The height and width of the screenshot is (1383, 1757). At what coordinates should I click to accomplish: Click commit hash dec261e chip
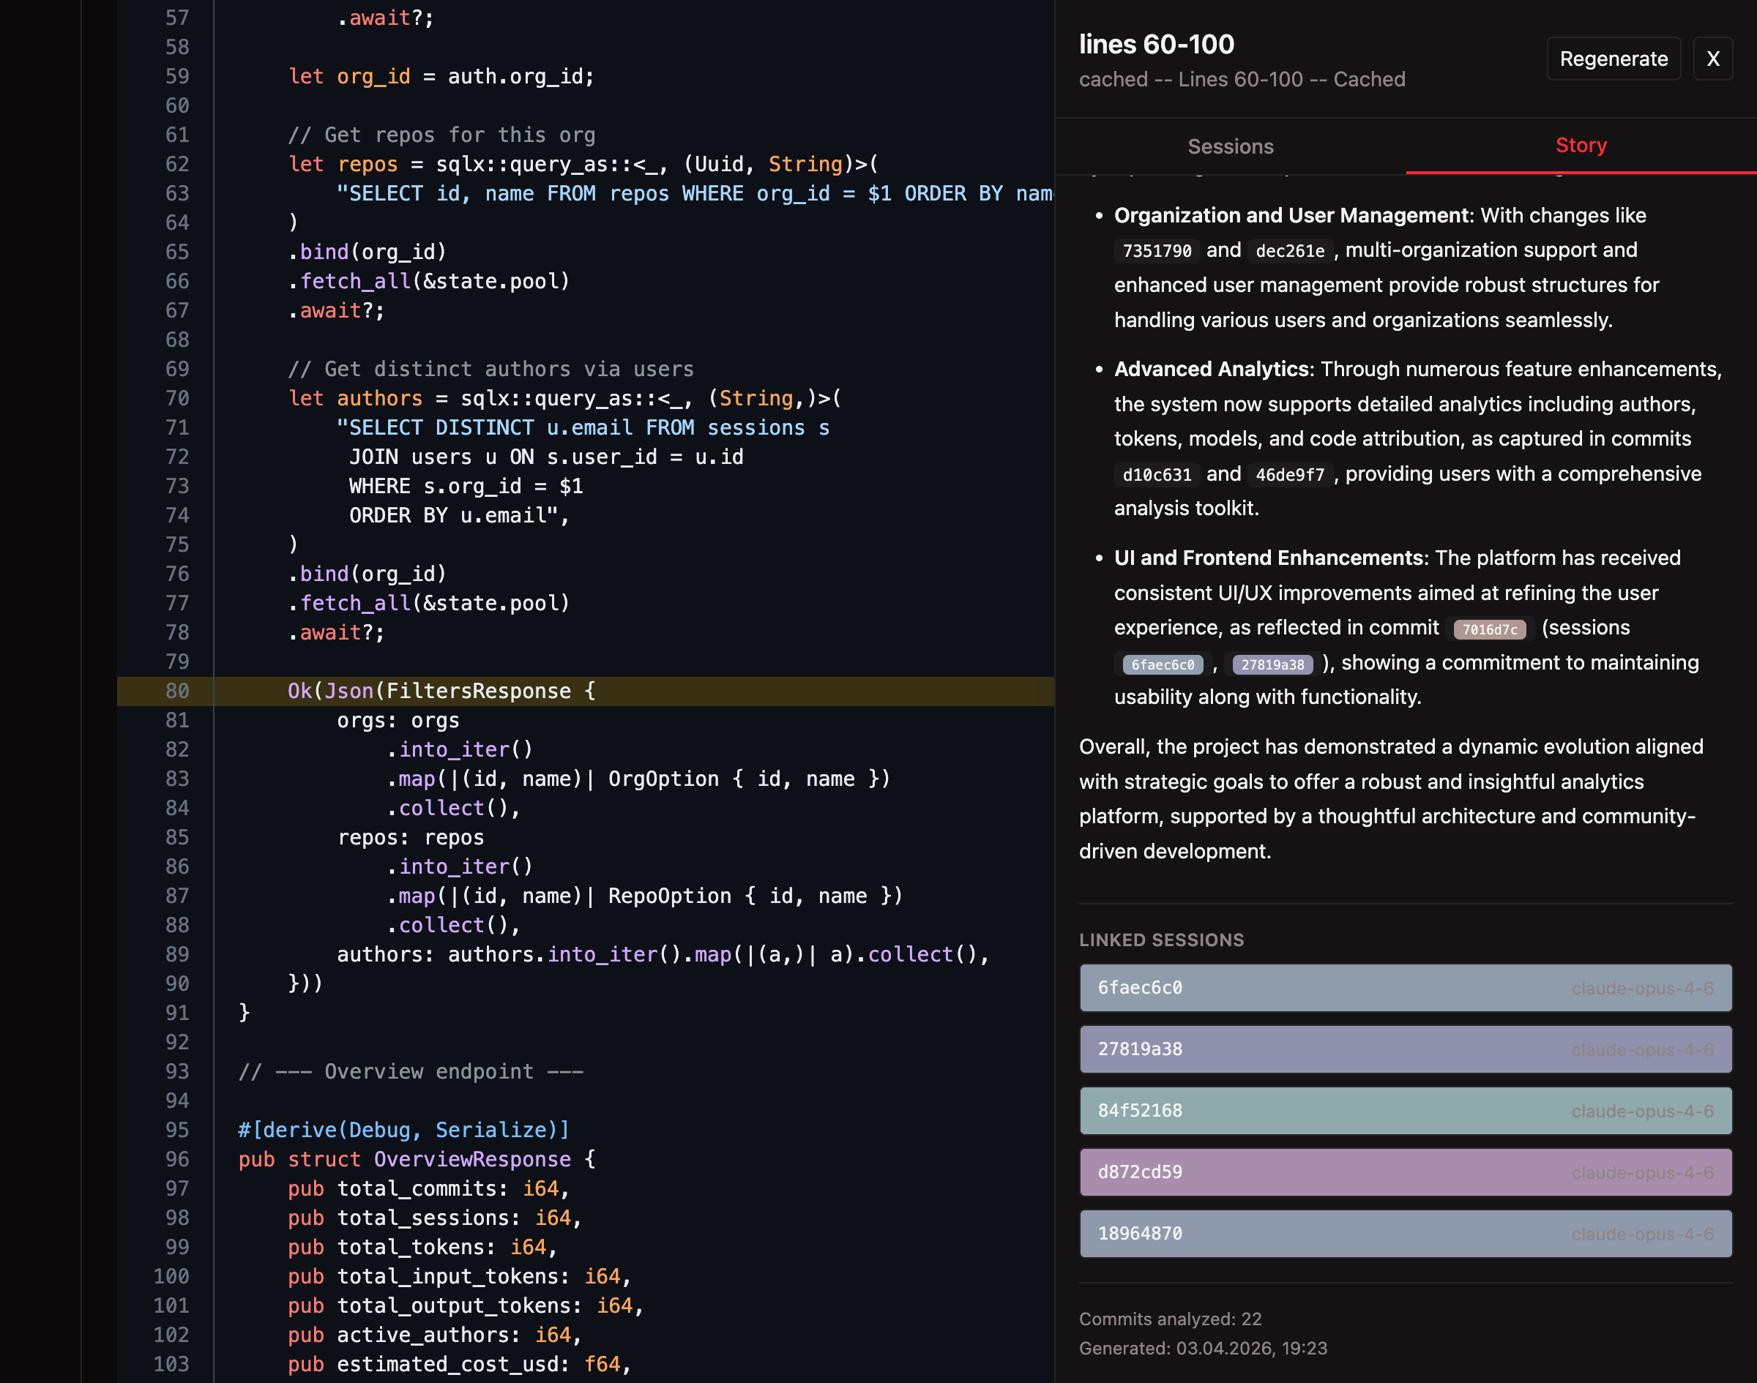(x=1290, y=251)
